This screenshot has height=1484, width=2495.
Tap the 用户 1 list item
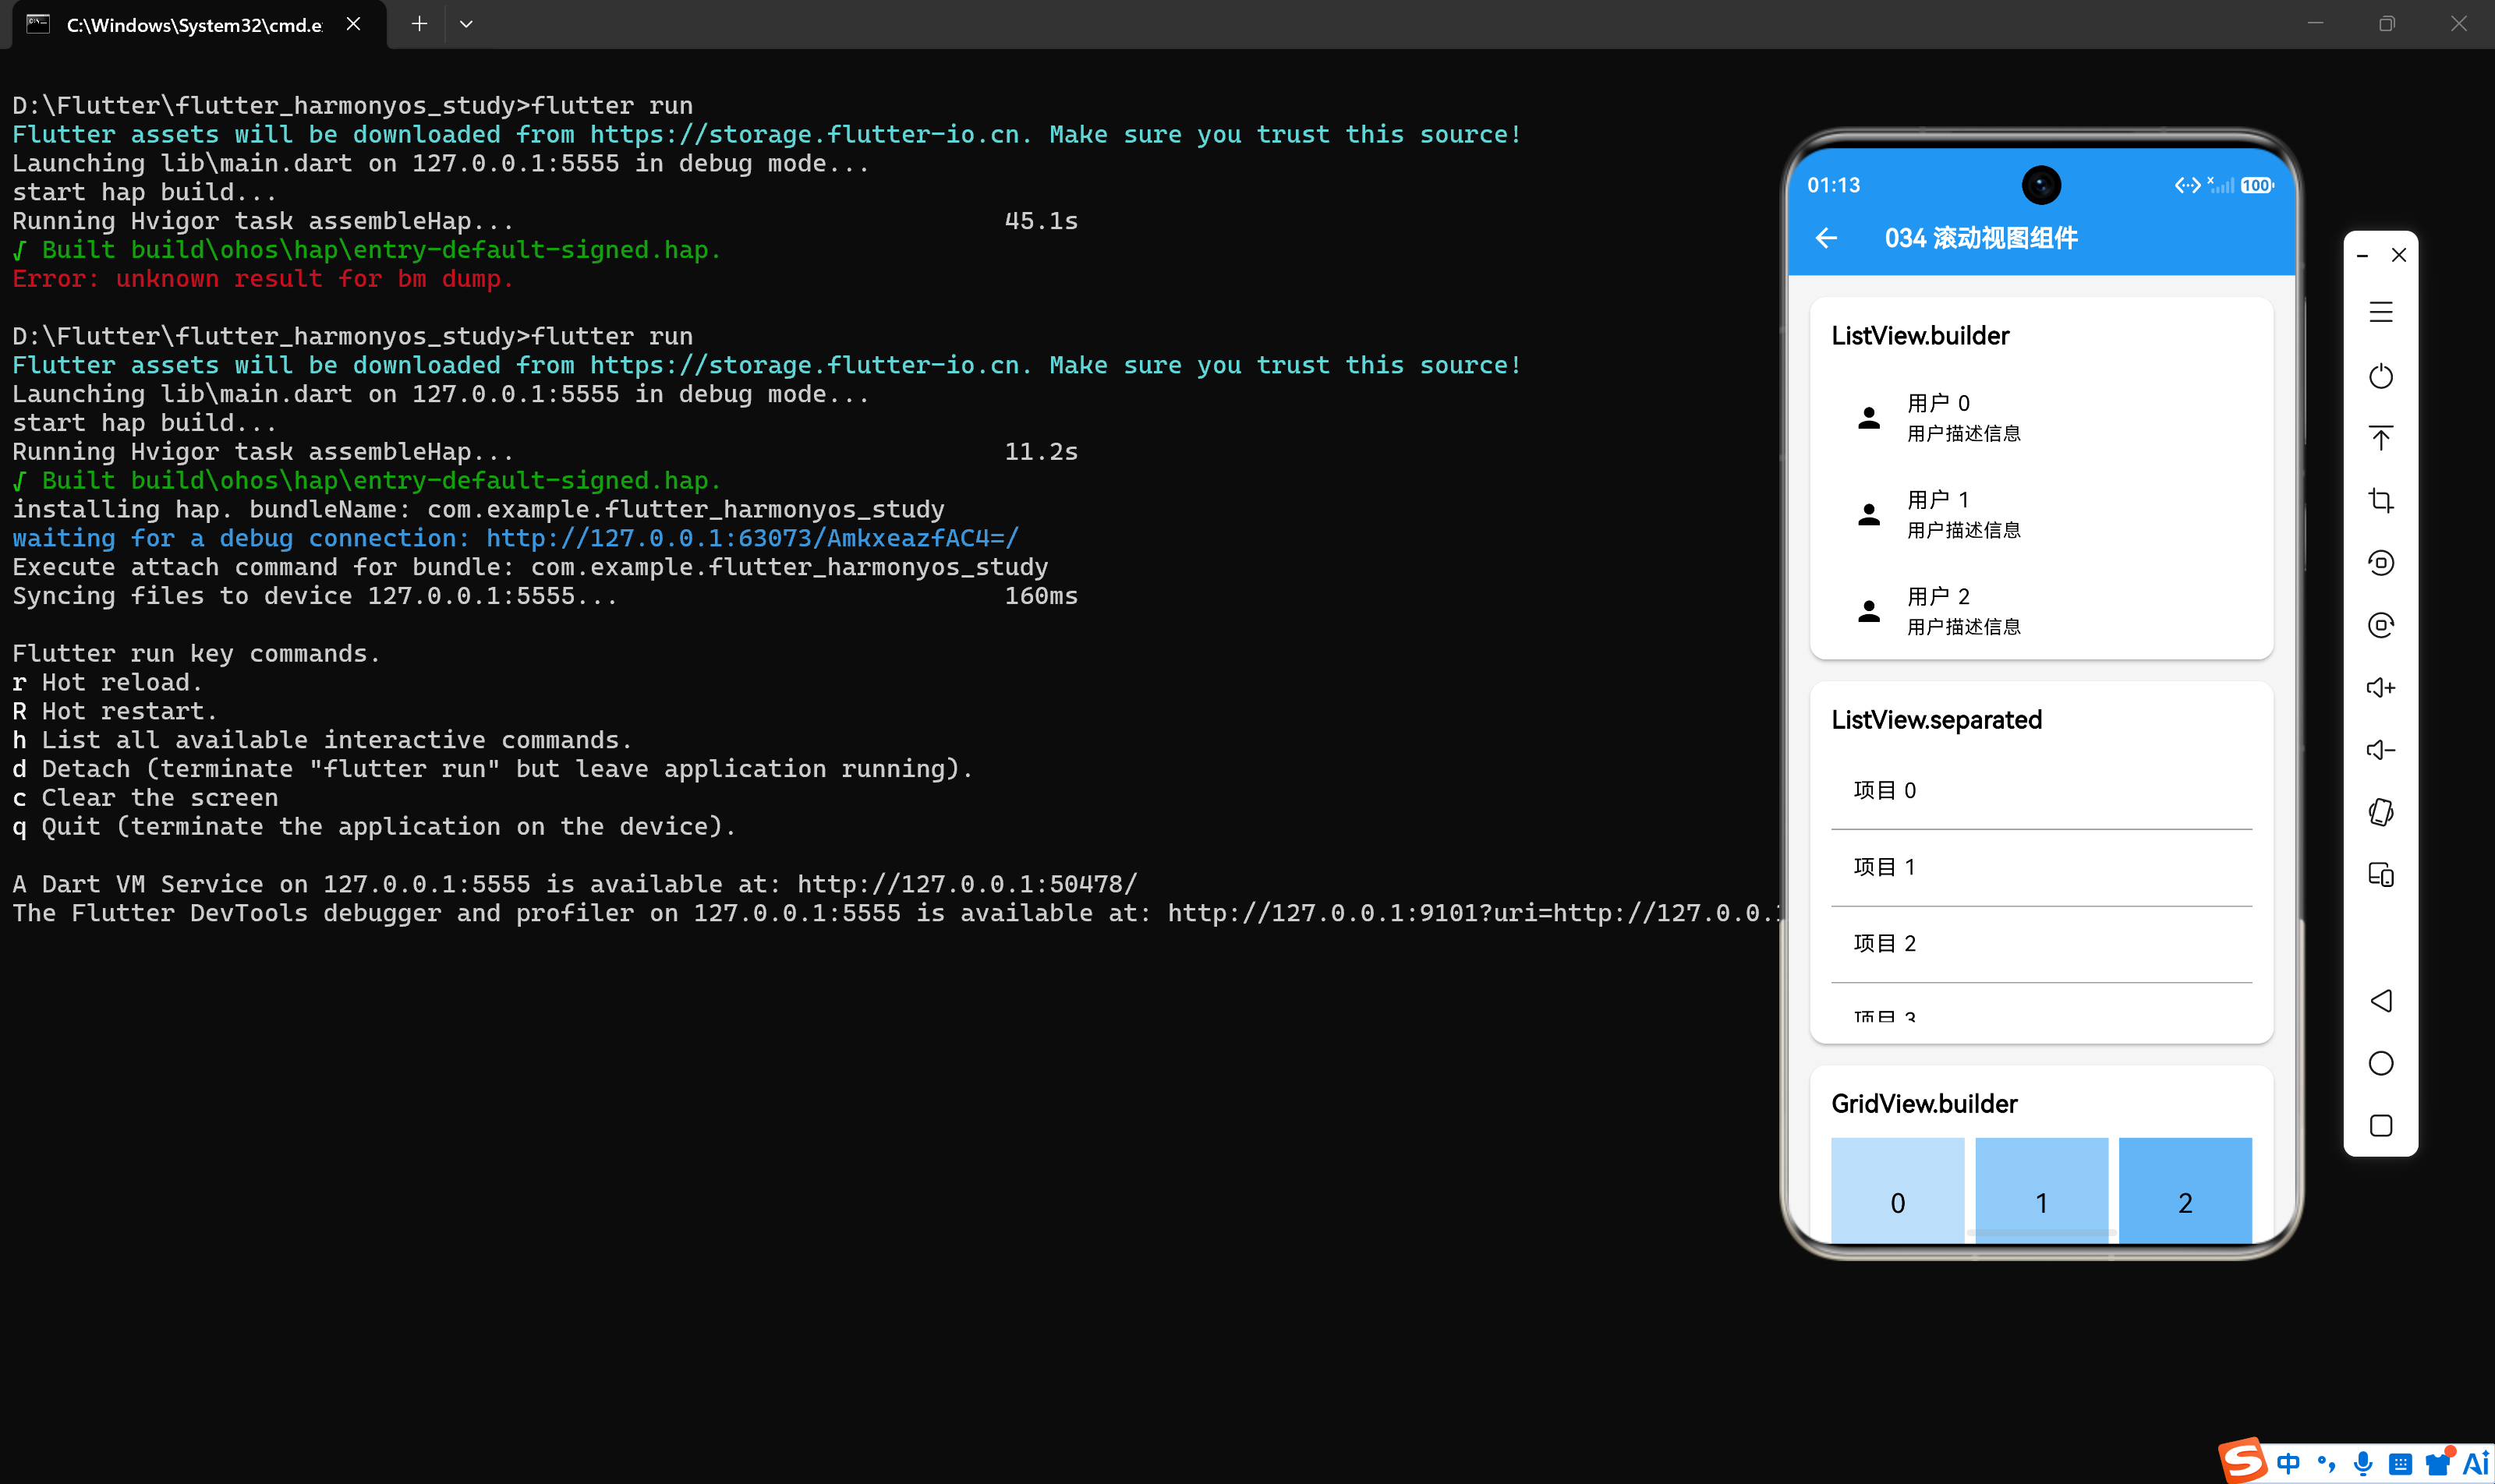[x=2040, y=514]
